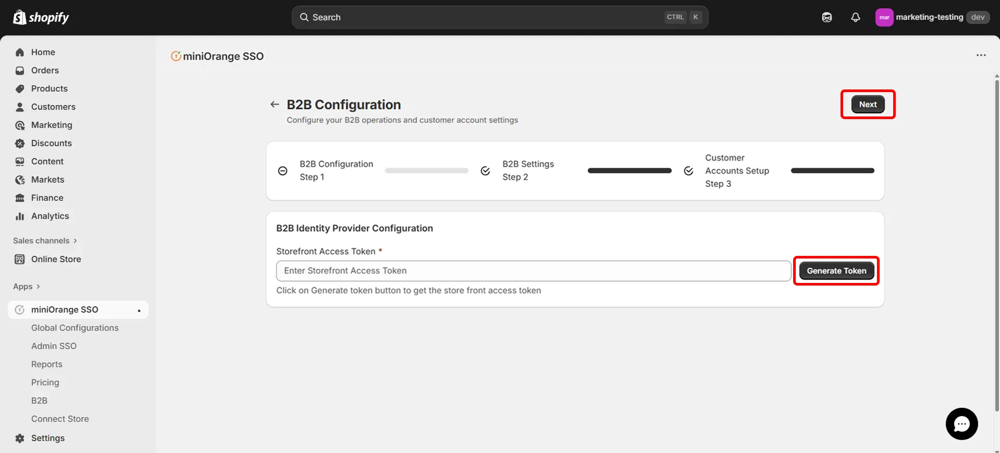Screen dimensions: 1000x453
Task: Click the Generate Token button
Action: [x=836, y=271]
